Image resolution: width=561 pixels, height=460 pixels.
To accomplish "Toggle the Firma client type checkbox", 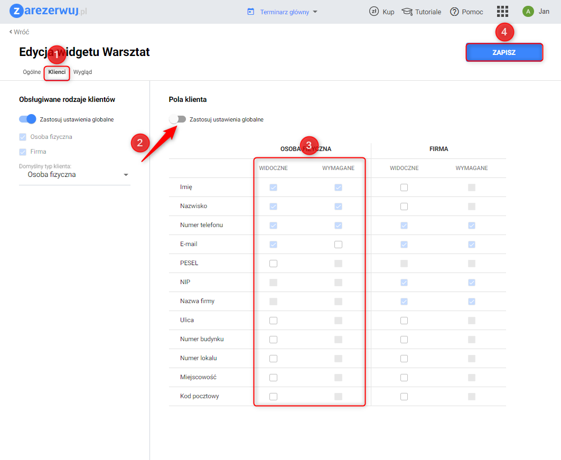I will [23, 152].
